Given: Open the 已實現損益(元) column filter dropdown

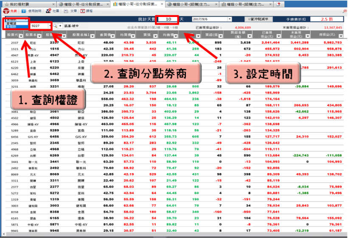Looking at the screenshot, I should [279, 36].
